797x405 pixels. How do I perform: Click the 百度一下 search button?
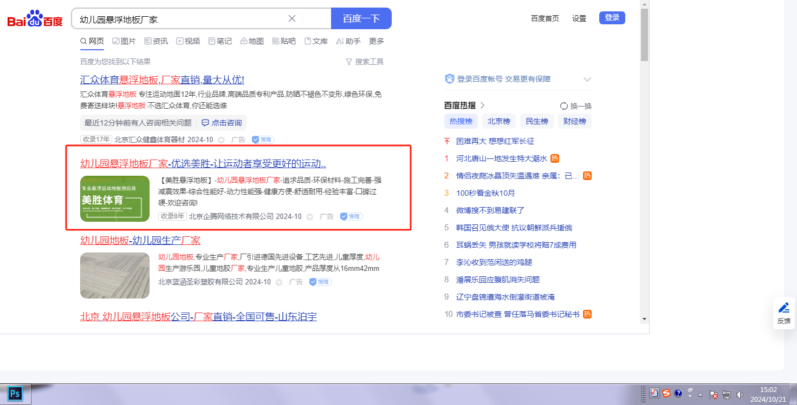(x=361, y=18)
